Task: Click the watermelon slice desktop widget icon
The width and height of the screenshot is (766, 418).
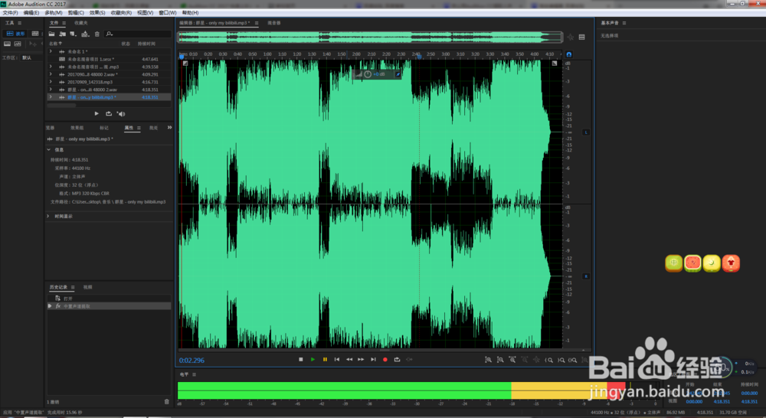Action: (x=692, y=263)
